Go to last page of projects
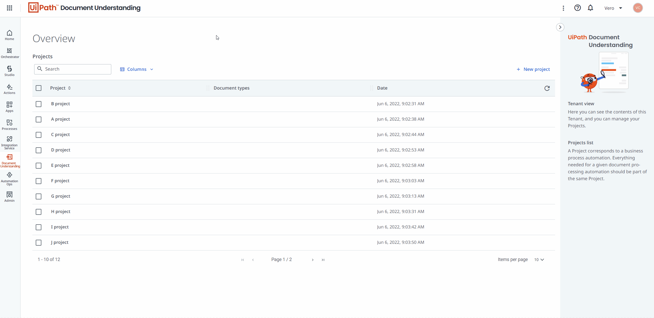The image size is (654, 318). pos(323,260)
